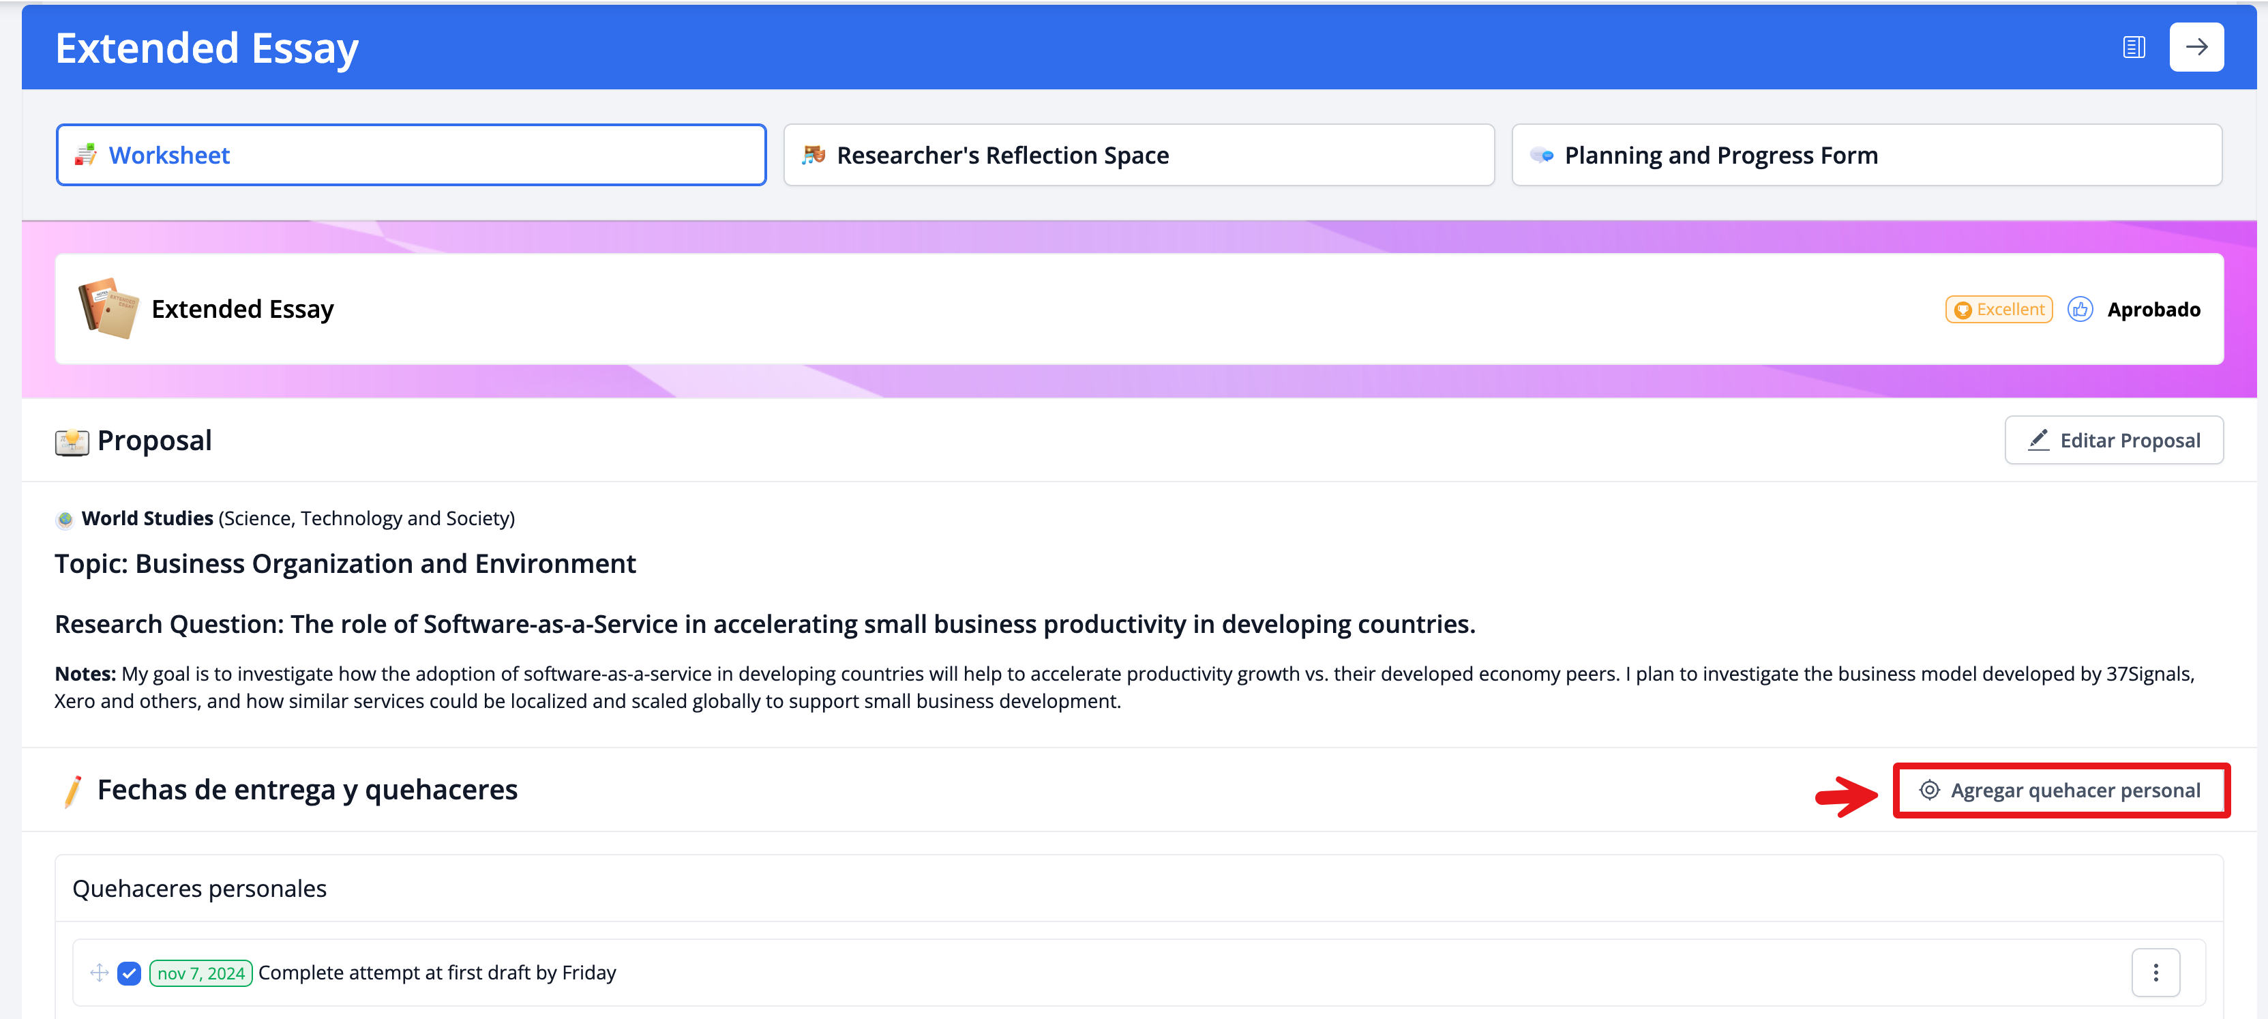2268x1019 pixels.
Task: Click the Proposal lightbulb icon
Action: point(72,441)
